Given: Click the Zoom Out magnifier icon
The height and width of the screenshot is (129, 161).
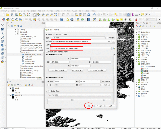Looking at the screenshot, I should pos(47,15).
